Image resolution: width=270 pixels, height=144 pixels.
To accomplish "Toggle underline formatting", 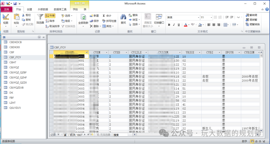I will 179,25.
